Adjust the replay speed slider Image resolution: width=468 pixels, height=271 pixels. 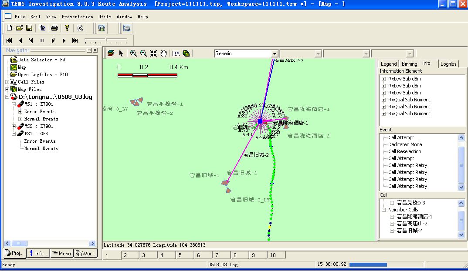click(x=106, y=40)
